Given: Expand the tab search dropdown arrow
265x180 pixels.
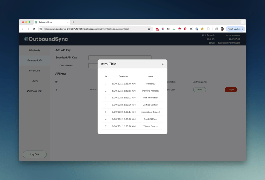Looking at the screenshot, I should pyautogui.click(x=243, y=22).
